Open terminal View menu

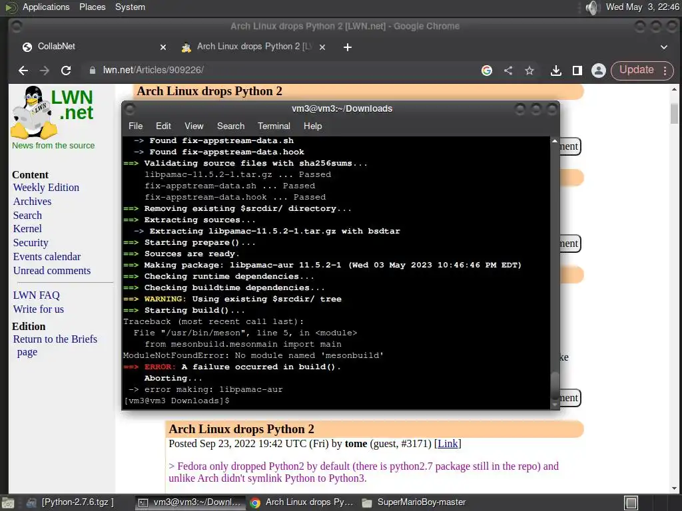pyautogui.click(x=194, y=126)
